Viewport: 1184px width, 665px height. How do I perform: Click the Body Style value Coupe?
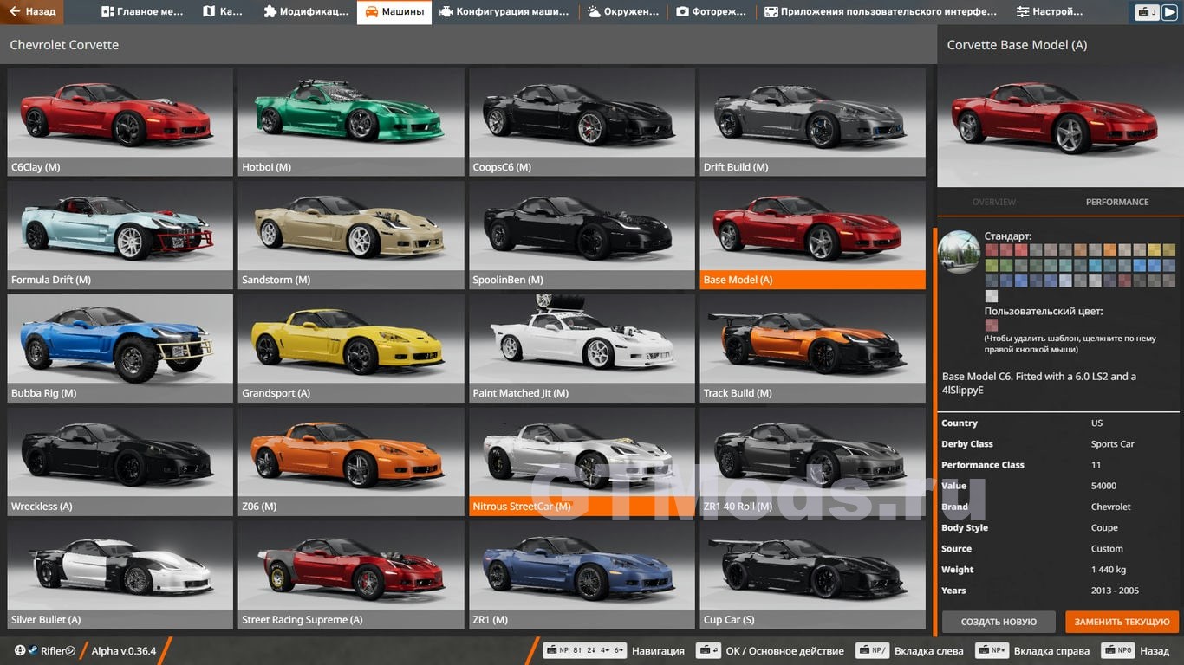[x=1104, y=527]
